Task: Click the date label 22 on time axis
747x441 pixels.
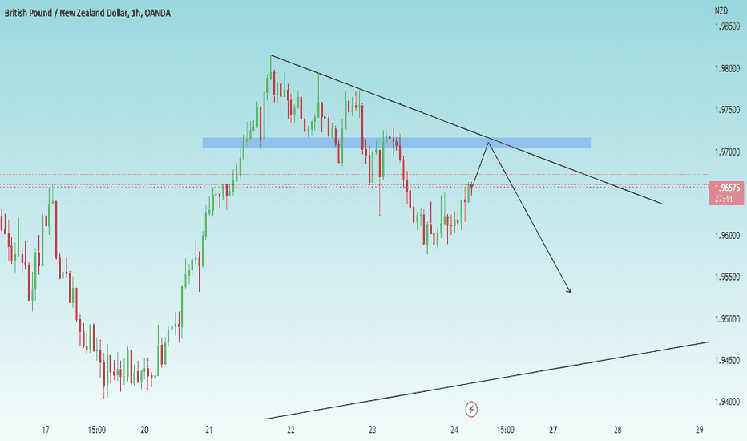Action: coord(291,430)
